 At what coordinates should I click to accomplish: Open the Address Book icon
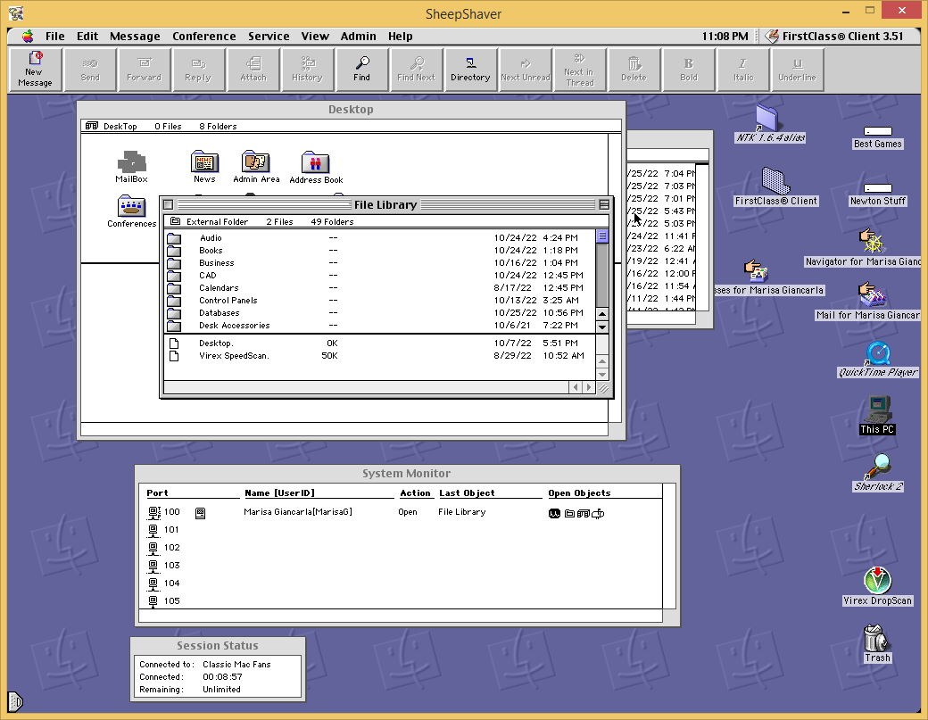316,167
